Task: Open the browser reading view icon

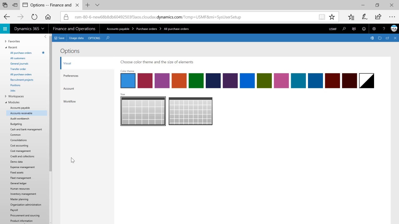Action: tap(322, 17)
